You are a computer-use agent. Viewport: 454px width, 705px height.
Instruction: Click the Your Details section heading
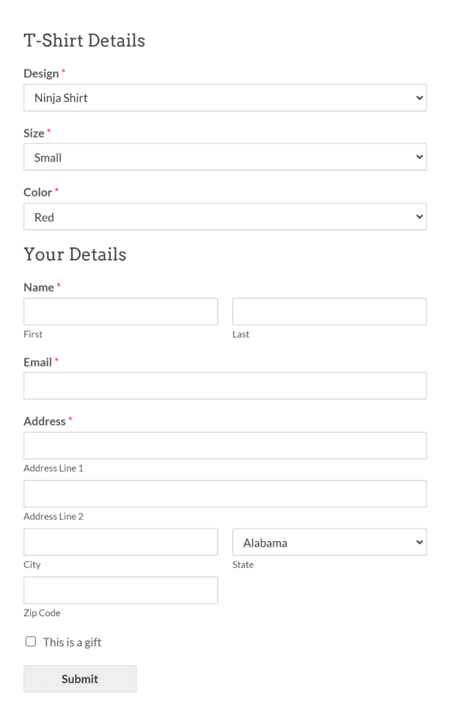coord(74,254)
